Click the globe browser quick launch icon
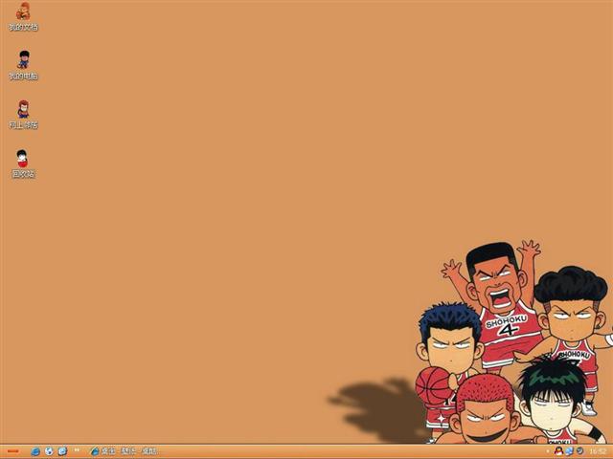 coord(49,451)
